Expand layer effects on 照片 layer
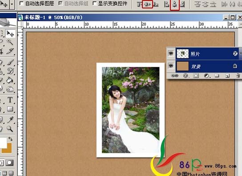The width and height of the screenshot is (242, 176). click(x=241, y=53)
